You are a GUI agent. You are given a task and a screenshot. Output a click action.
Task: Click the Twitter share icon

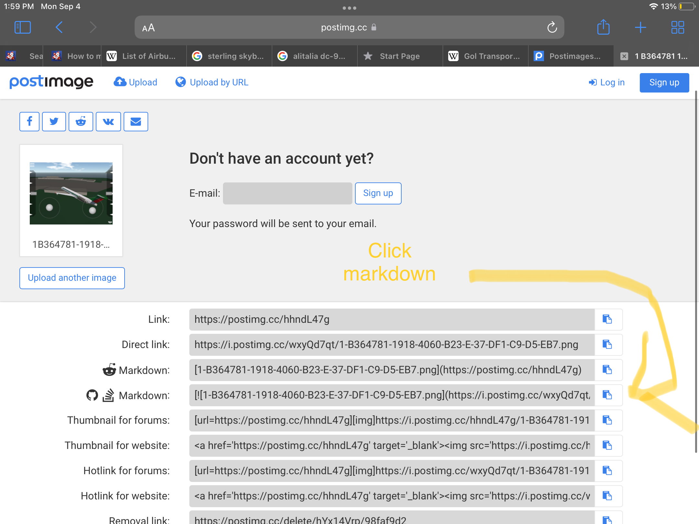click(x=54, y=122)
